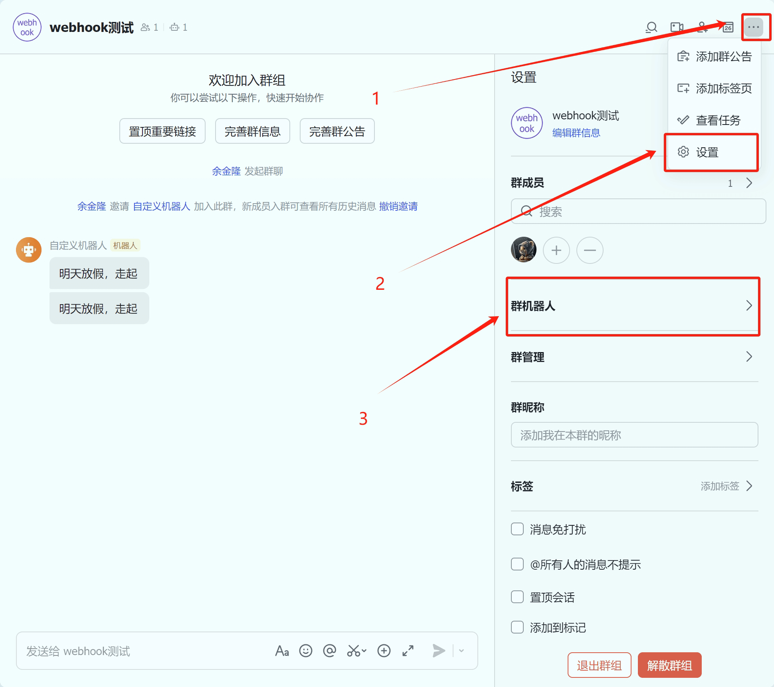Click the group nickname input field
This screenshot has height=687, width=774.
(634, 435)
